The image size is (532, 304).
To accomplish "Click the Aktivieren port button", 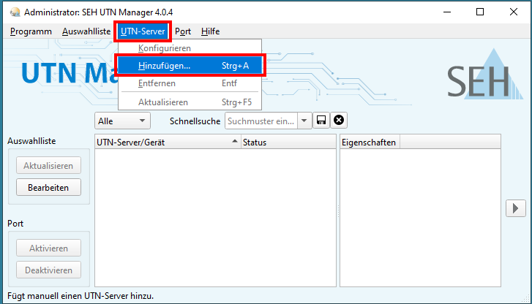I will point(48,248).
